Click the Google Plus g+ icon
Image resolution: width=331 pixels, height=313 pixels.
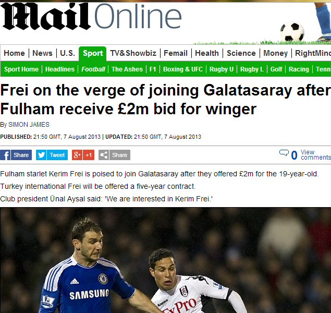[77, 155]
